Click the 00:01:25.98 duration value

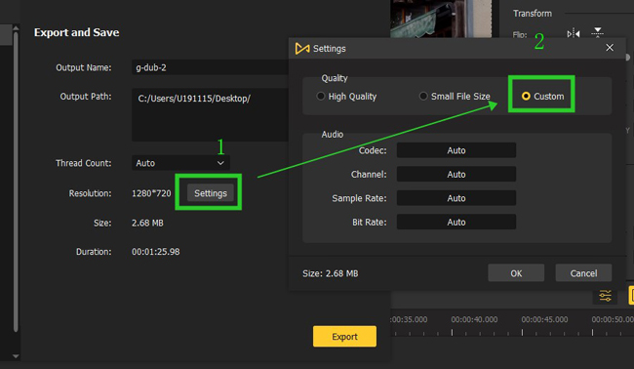coord(156,252)
